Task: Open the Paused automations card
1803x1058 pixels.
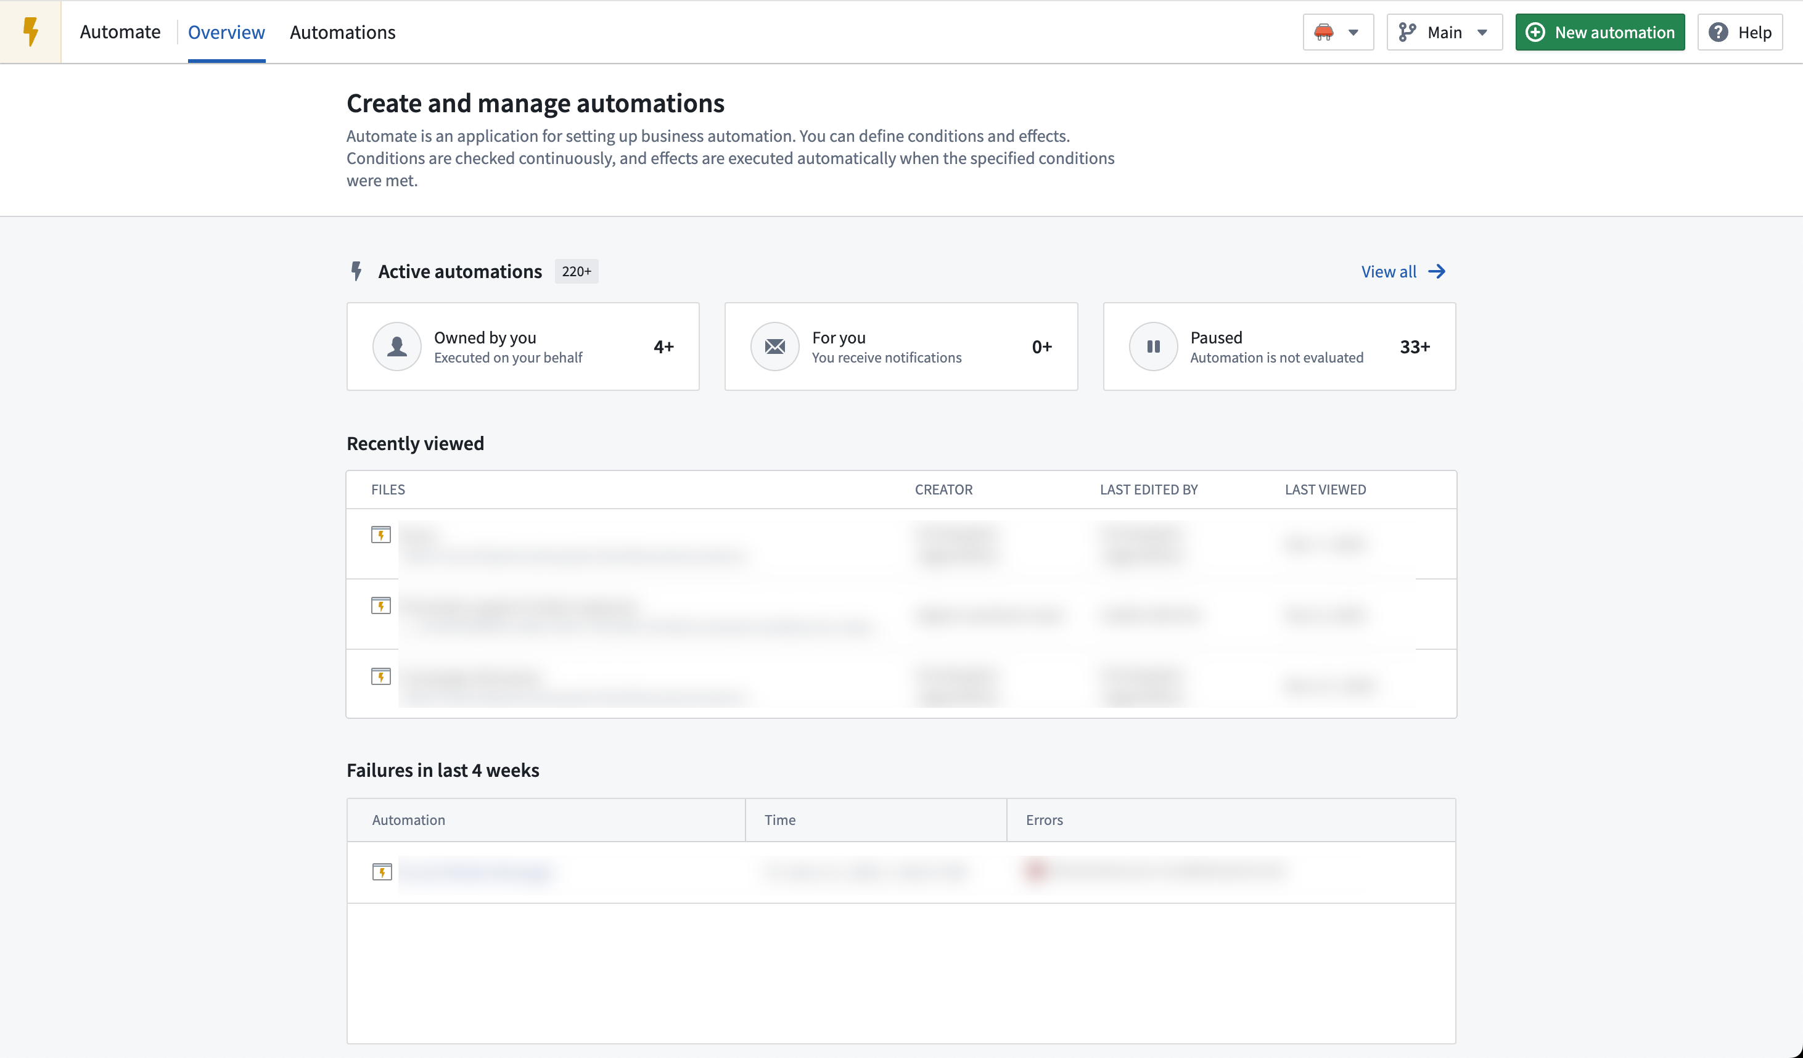Action: [x=1279, y=347]
